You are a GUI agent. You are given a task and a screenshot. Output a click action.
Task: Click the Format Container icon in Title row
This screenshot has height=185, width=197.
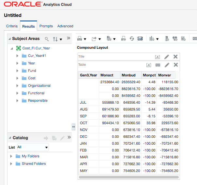click(158, 57)
